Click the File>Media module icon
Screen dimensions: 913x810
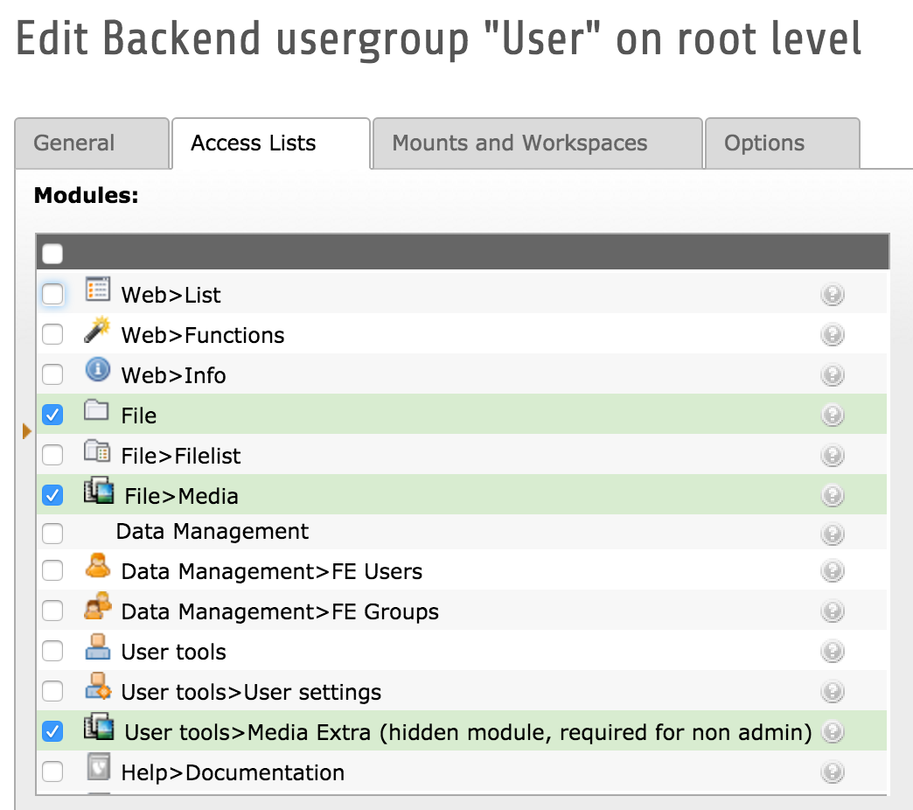[99, 492]
